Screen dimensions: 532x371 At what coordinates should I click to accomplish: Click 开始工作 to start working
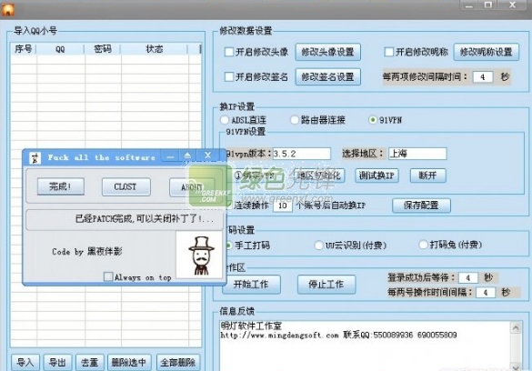click(x=251, y=285)
